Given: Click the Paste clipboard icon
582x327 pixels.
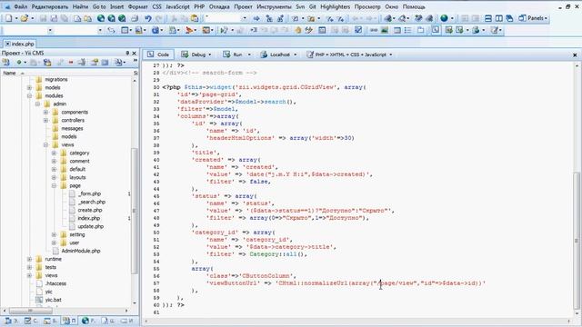Looking at the screenshot, I should pos(195,18).
